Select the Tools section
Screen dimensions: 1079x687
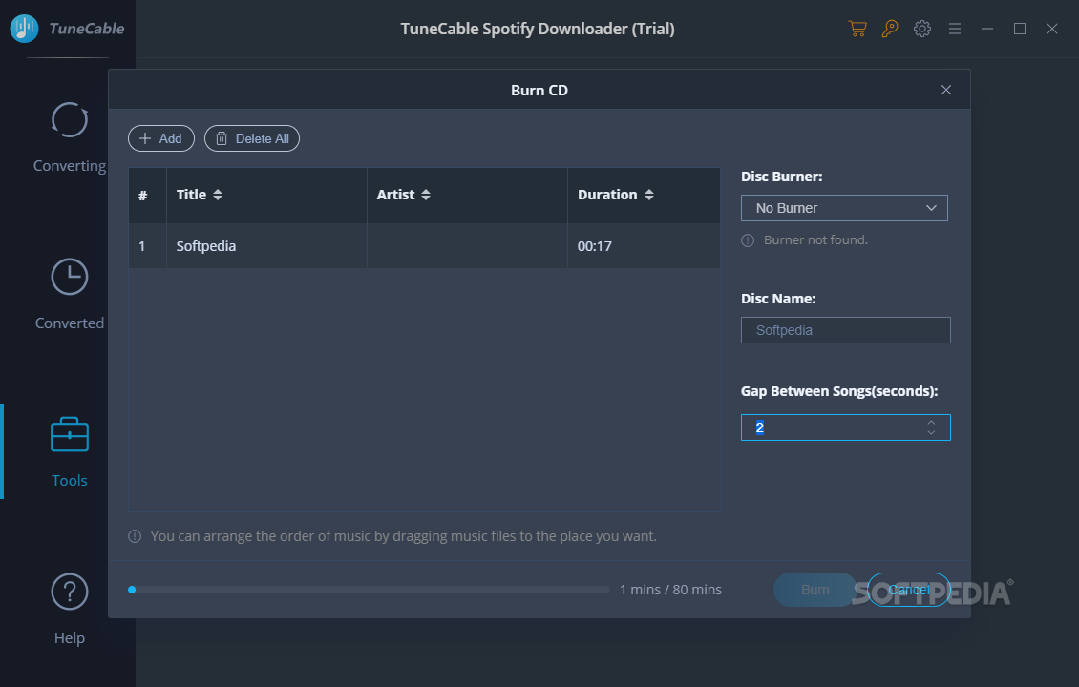tap(70, 452)
